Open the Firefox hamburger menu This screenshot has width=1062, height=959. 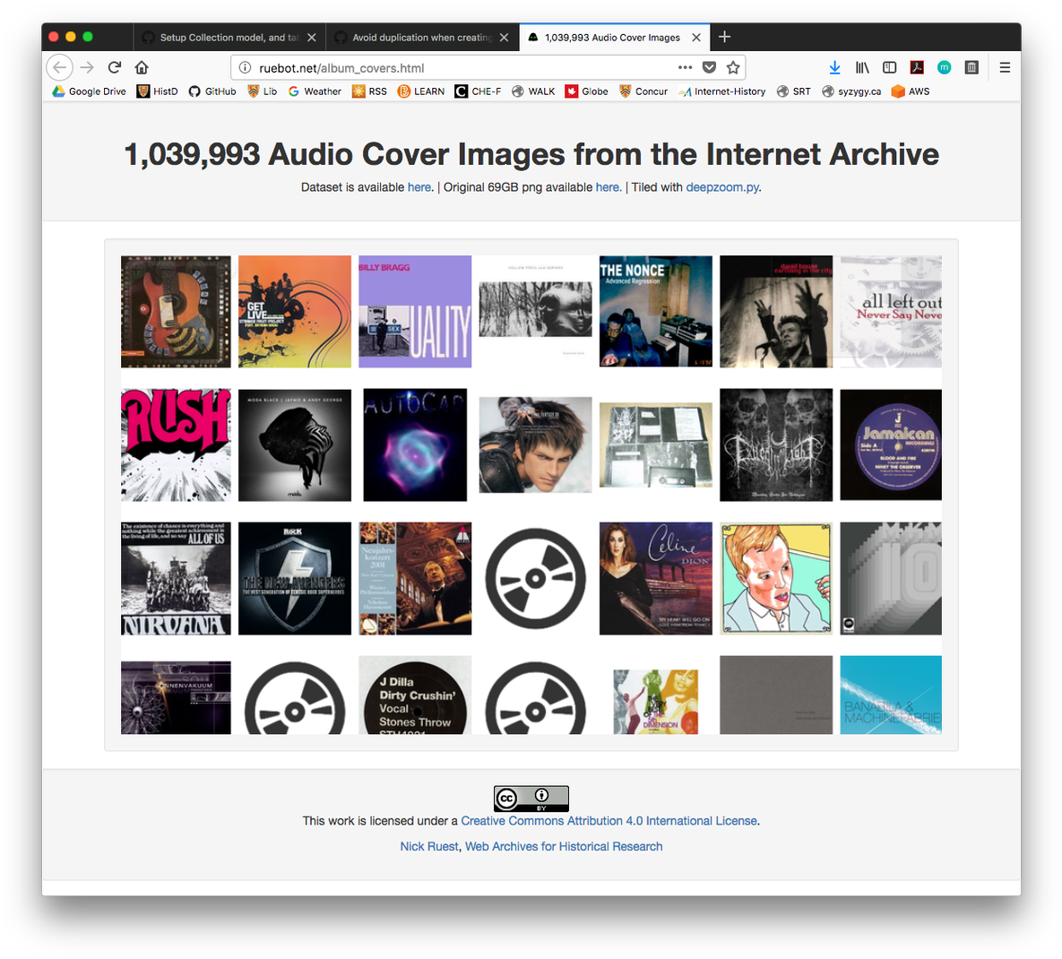tap(1005, 67)
